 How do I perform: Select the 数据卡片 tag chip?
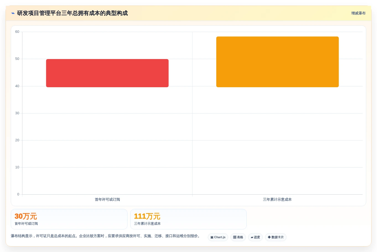pos(276,237)
